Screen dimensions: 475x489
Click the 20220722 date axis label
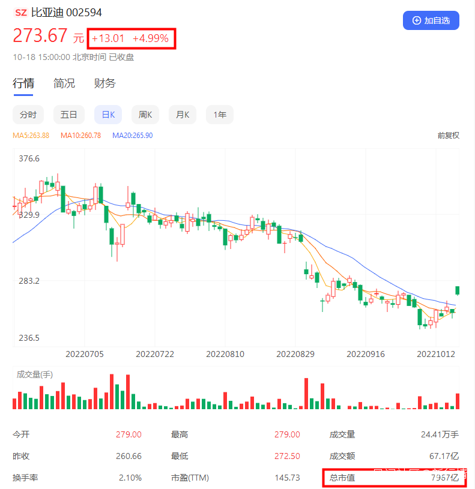pyautogui.click(x=155, y=354)
